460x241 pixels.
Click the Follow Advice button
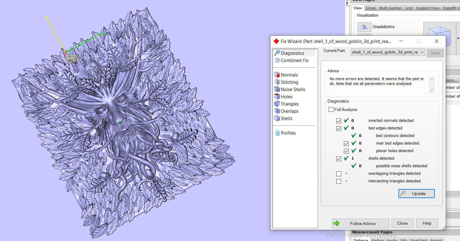tap(361, 223)
